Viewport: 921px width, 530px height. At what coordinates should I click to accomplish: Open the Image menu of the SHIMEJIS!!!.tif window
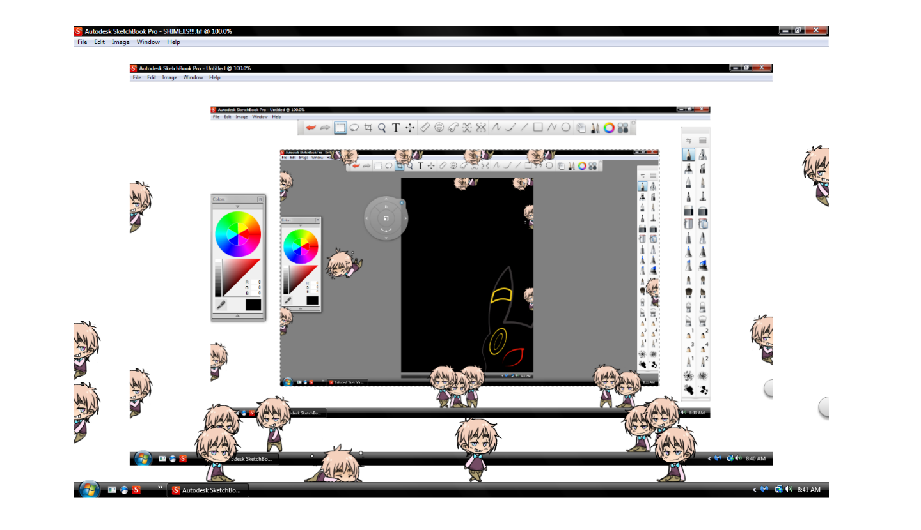coord(120,42)
